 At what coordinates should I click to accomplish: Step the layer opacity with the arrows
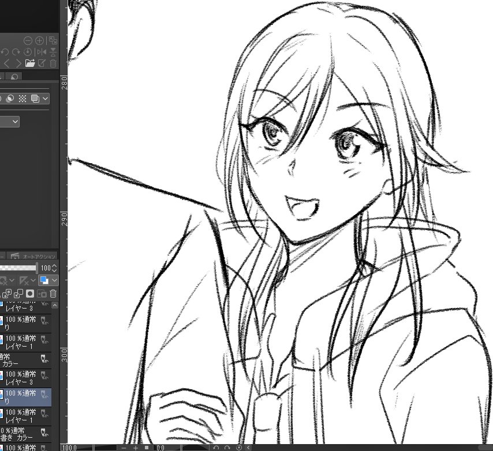(x=54, y=268)
